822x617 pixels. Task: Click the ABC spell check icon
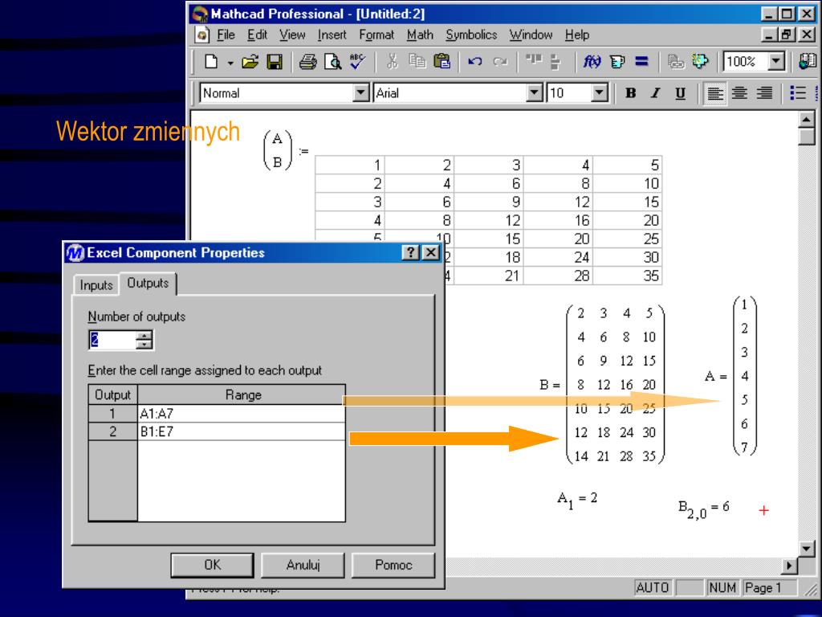[x=357, y=61]
